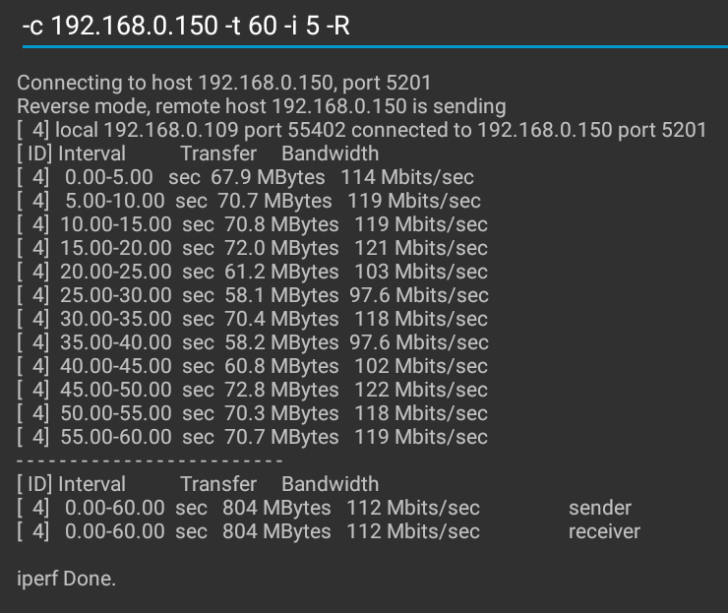Click the 30.00-35.00 sec result row
The image size is (728, 613).
253,319
